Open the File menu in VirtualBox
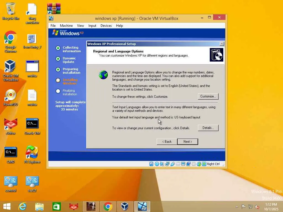Image resolution: width=283 pixels, height=212 pixels. pyautogui.click(x=53, y=26)
